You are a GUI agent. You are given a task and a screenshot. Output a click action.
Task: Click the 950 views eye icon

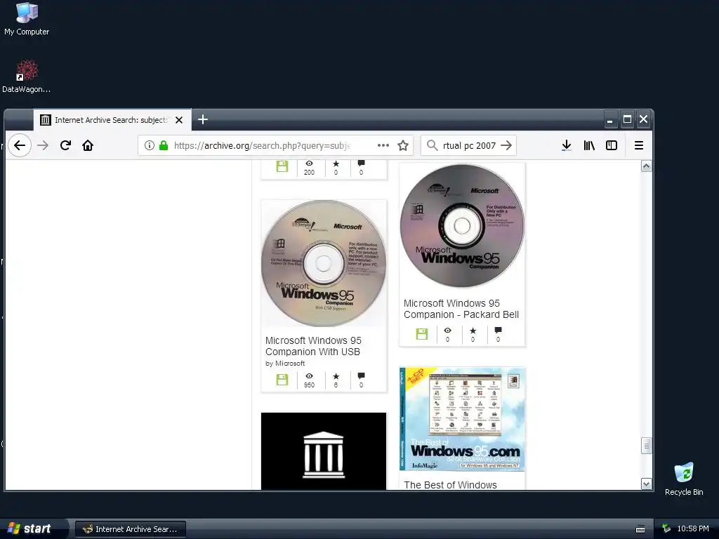click(309, 376)
